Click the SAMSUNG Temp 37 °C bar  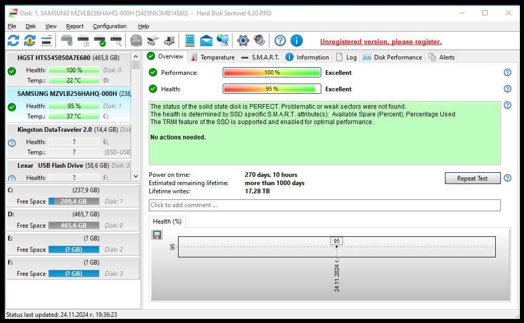coord(73,116)
